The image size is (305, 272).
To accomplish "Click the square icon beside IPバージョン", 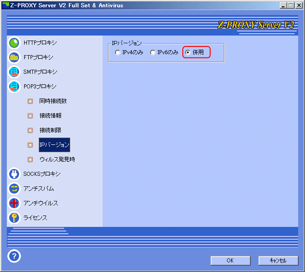I will click(30, 145).
